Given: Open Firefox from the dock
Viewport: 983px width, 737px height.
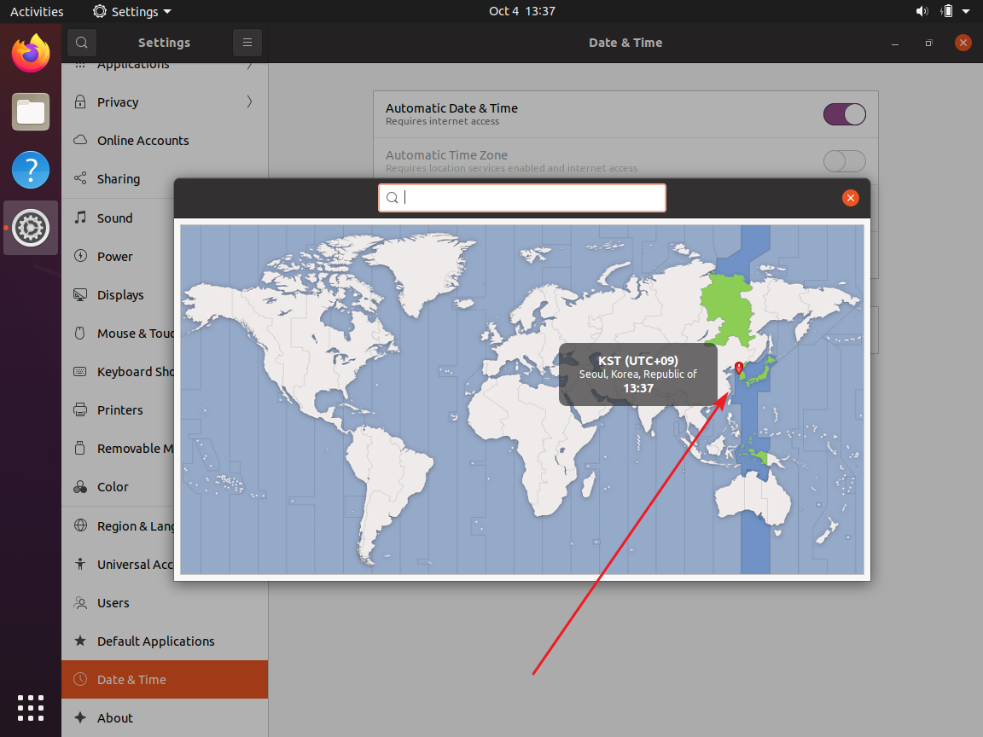Looking at the screenshot, I should [31, 53].
